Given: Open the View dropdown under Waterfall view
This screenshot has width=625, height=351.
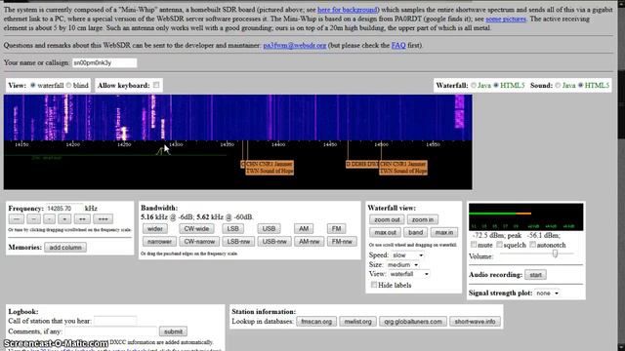Looking at the screenshot, I should (x=409, y=274).
